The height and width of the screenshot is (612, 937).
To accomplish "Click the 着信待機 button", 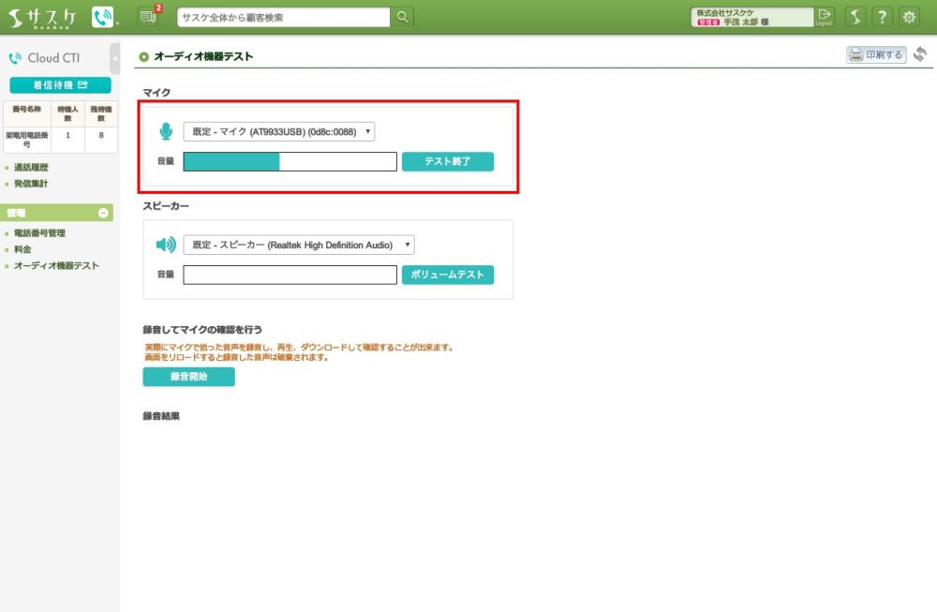I will (x=60, y=85).
